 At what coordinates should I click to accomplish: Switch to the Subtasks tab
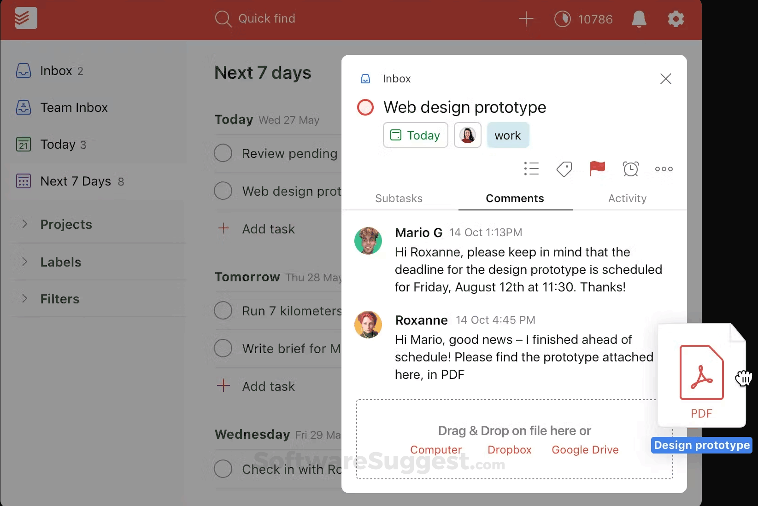coord(399,198)
